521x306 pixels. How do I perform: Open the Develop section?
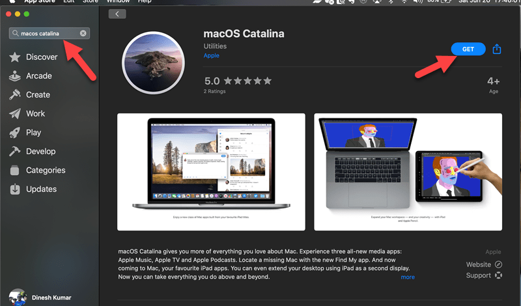coord(32,152)
